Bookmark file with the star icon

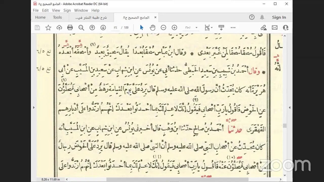click(x=48, y=28)
